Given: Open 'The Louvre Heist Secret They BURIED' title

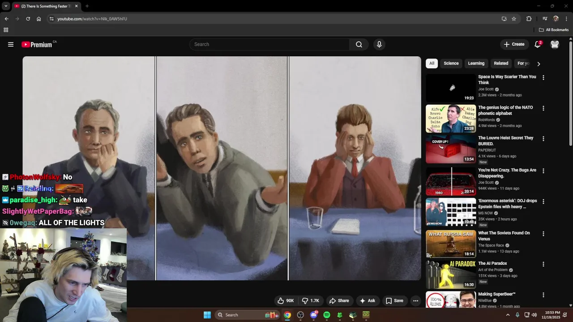Looking at the screenshot, I should coord(506,141).
